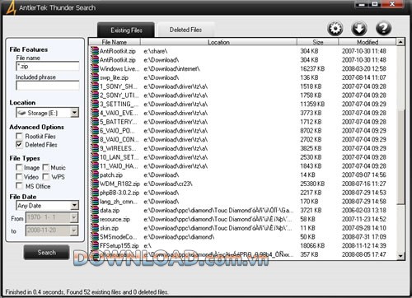Select the AntiRootkit.zip row in e:\share\
The image size is (412, 298).
(x=243, y=51)
